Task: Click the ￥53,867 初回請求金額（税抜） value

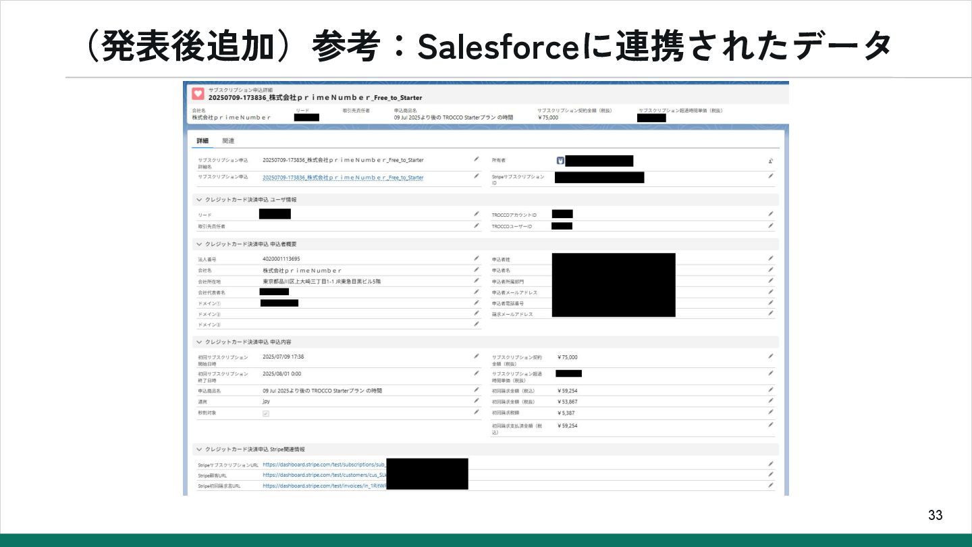Action: [x=568, y=401]
